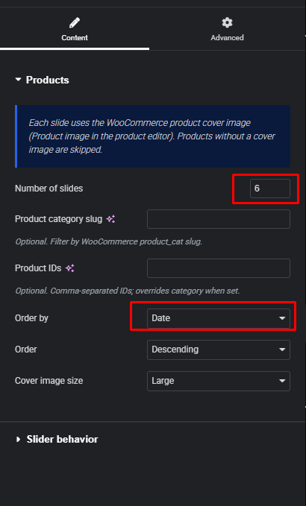Click the caret arrow of Order by dropdown
This screenshot has height=506, width=306.
[x=282, y=318]
